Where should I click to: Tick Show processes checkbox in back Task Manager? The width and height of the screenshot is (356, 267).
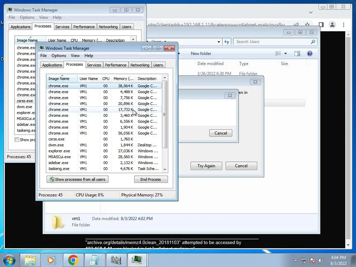point(17,140)
